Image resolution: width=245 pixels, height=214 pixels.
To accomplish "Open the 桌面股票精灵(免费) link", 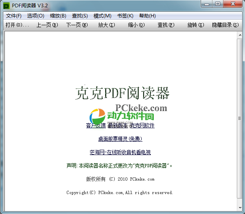I will tap(120, 139).
